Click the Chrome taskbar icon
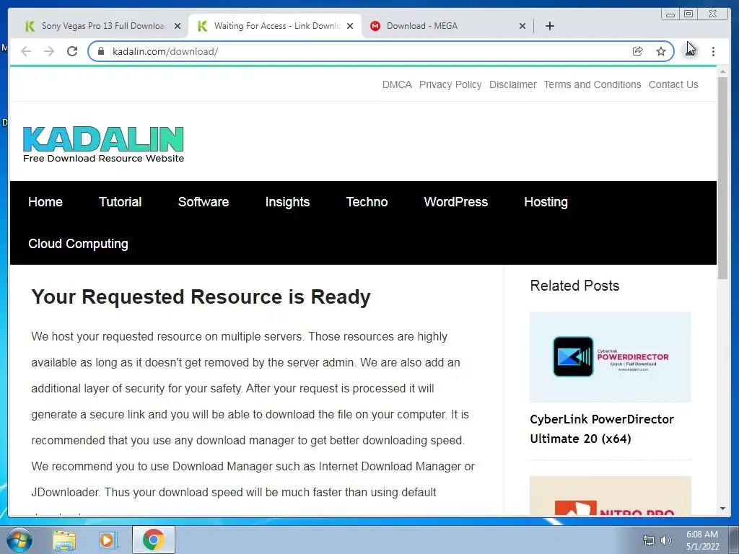The image size is (739, 554). pyautogui.click(x=154, y=540)
